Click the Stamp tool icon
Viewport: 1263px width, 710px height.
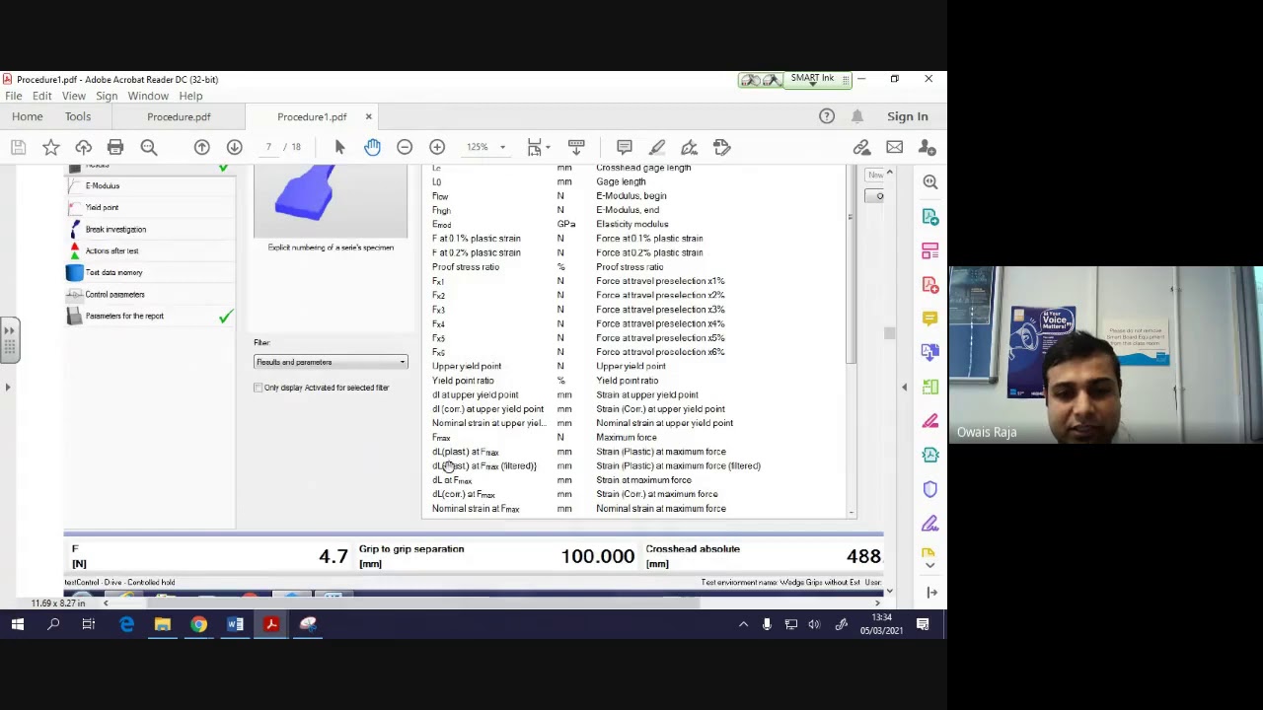[x=721, y=147]
